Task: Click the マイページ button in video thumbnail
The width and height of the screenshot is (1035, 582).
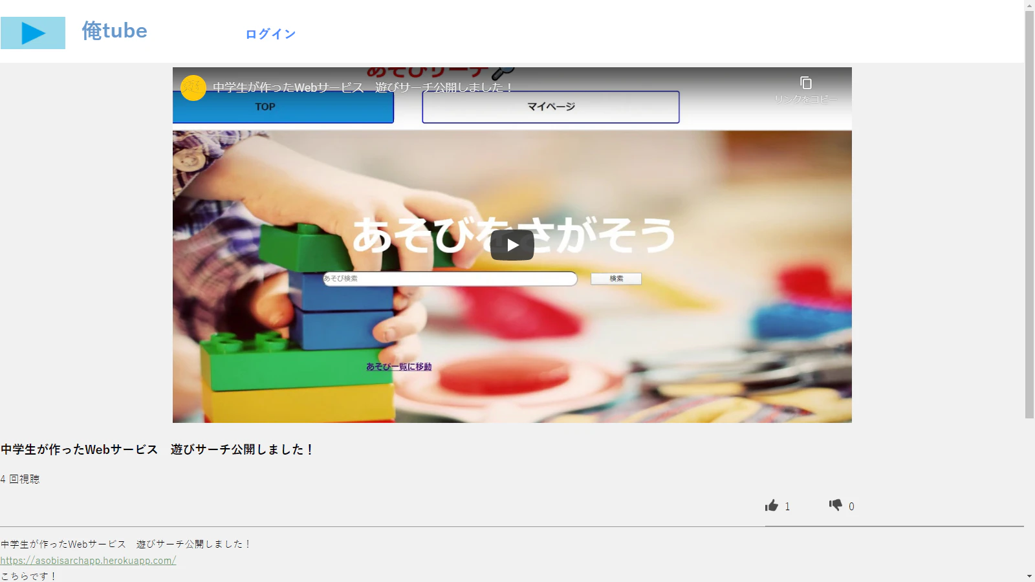Action: pos(550,107)
